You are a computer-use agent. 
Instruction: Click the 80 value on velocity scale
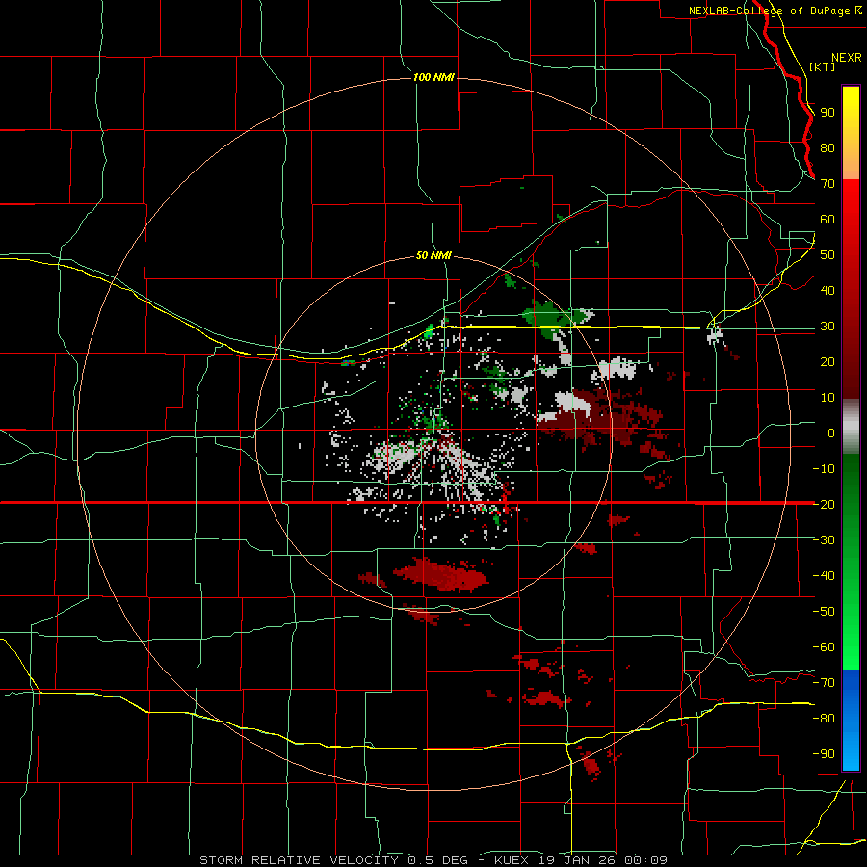click(x=828, y=148)
